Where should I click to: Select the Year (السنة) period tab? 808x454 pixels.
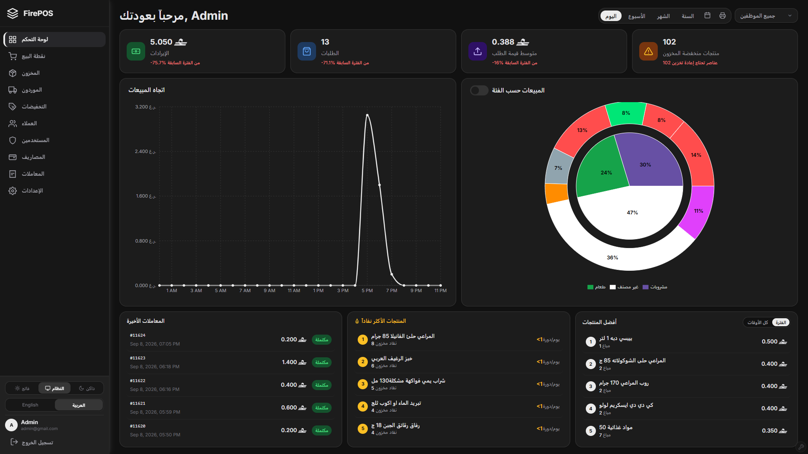(x=688, y=16)
